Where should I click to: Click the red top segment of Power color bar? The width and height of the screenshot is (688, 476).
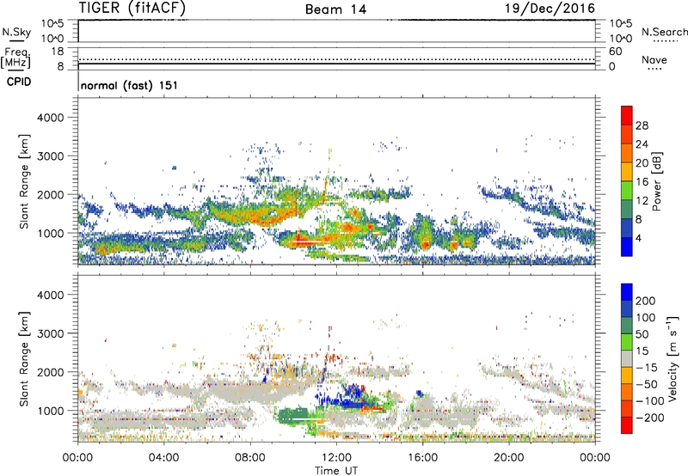tap(627, 115)
